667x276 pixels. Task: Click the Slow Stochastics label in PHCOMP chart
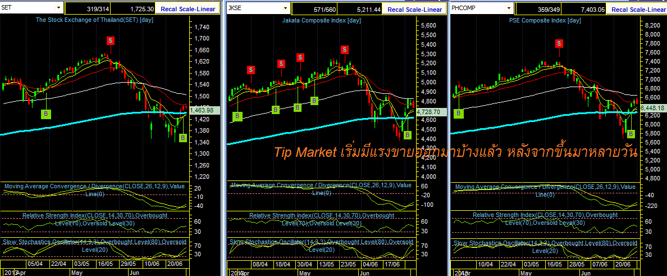click(x=545, y=247)
